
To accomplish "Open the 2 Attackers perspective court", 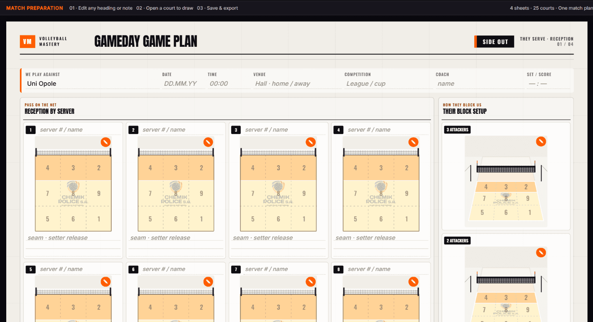I will [506, 285].
